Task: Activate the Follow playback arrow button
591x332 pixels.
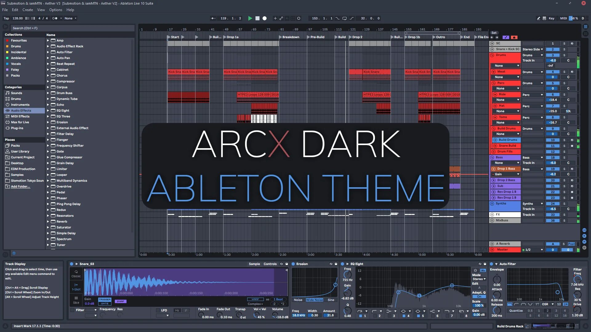Action: [x=213, y=18]
